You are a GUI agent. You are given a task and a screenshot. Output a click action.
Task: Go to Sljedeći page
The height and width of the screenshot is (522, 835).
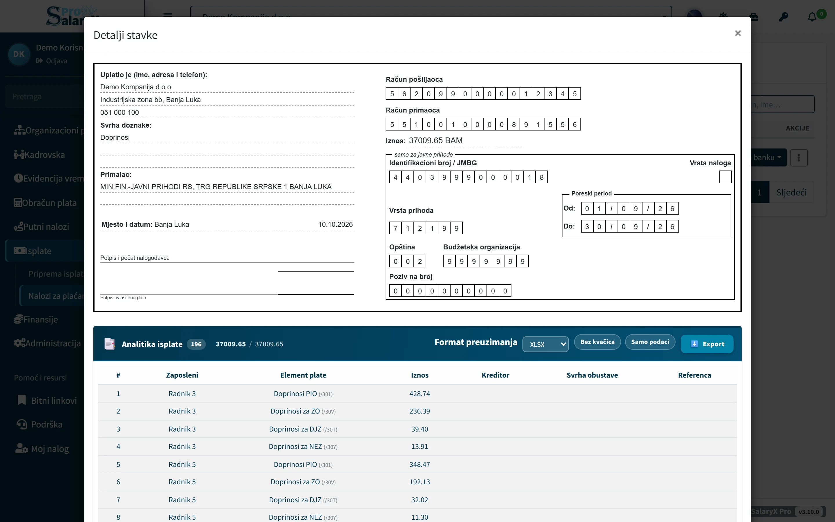791,192
